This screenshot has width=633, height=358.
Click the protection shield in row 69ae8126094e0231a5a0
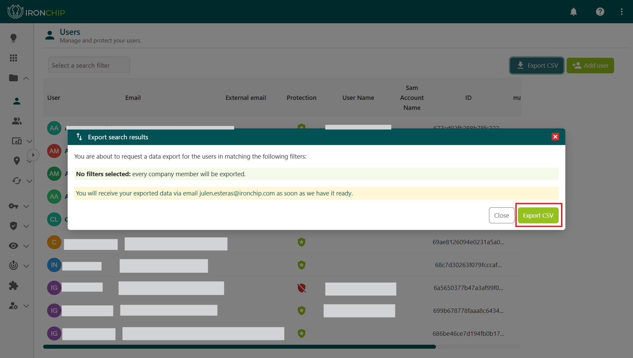click(x=301, y=242)
